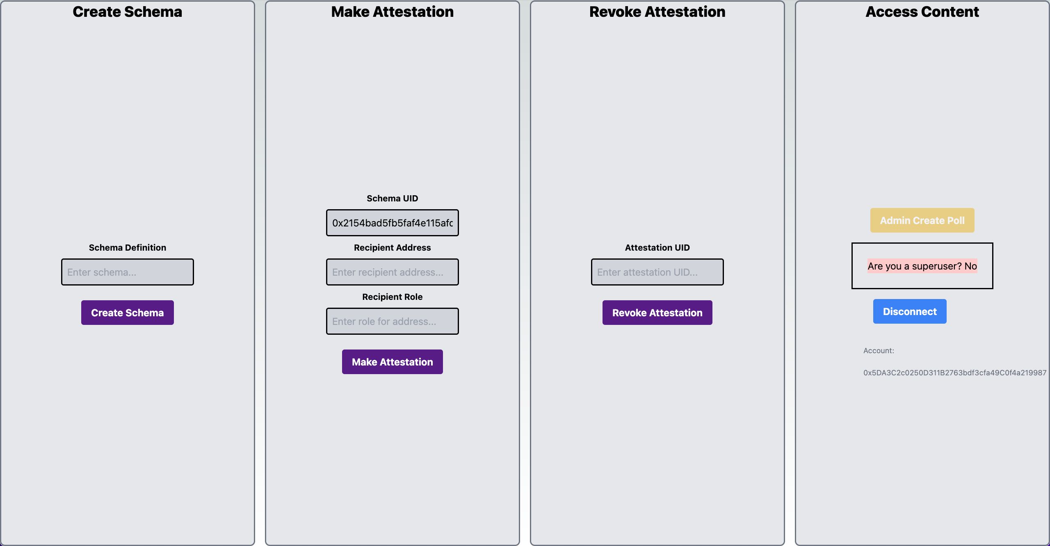1050x546 pixels.
Task: Click the Admin Create Poll button
Action: pos(922,220)
